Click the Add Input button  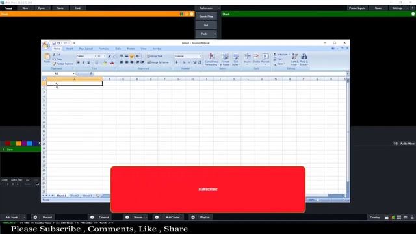pos(12,217)
